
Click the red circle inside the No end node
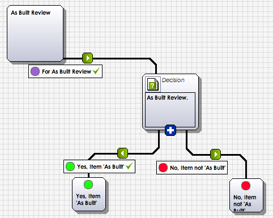[x=246, y=186]
